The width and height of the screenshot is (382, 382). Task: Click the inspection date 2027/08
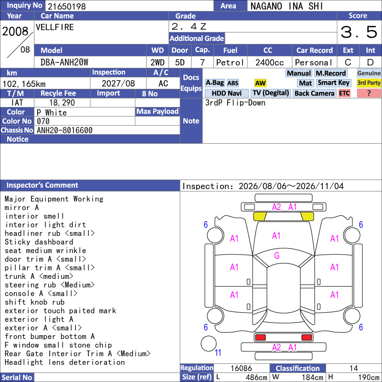pos(118,84)
